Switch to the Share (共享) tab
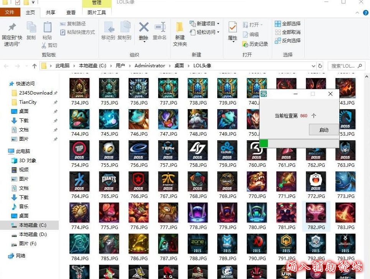The width and height of the screenshot is (370, 279). 51,13
